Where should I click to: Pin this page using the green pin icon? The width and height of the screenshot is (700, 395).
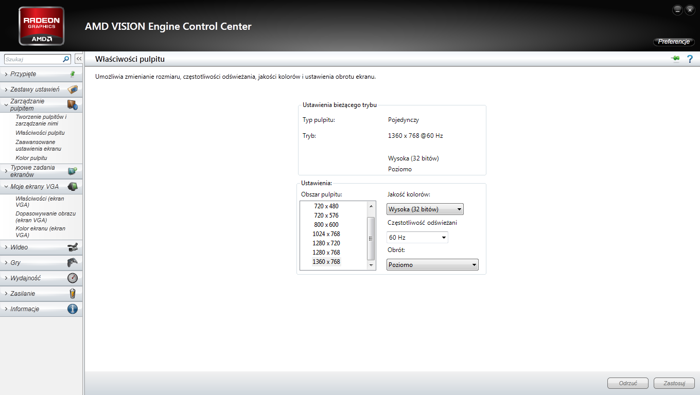click(675, 59)
